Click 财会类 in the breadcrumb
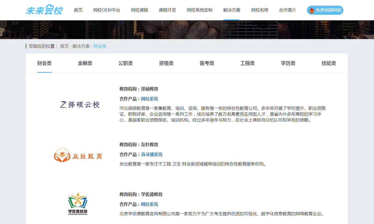This screenshot has height=224, width=374. pyautogui.click(x=100, y=46)
